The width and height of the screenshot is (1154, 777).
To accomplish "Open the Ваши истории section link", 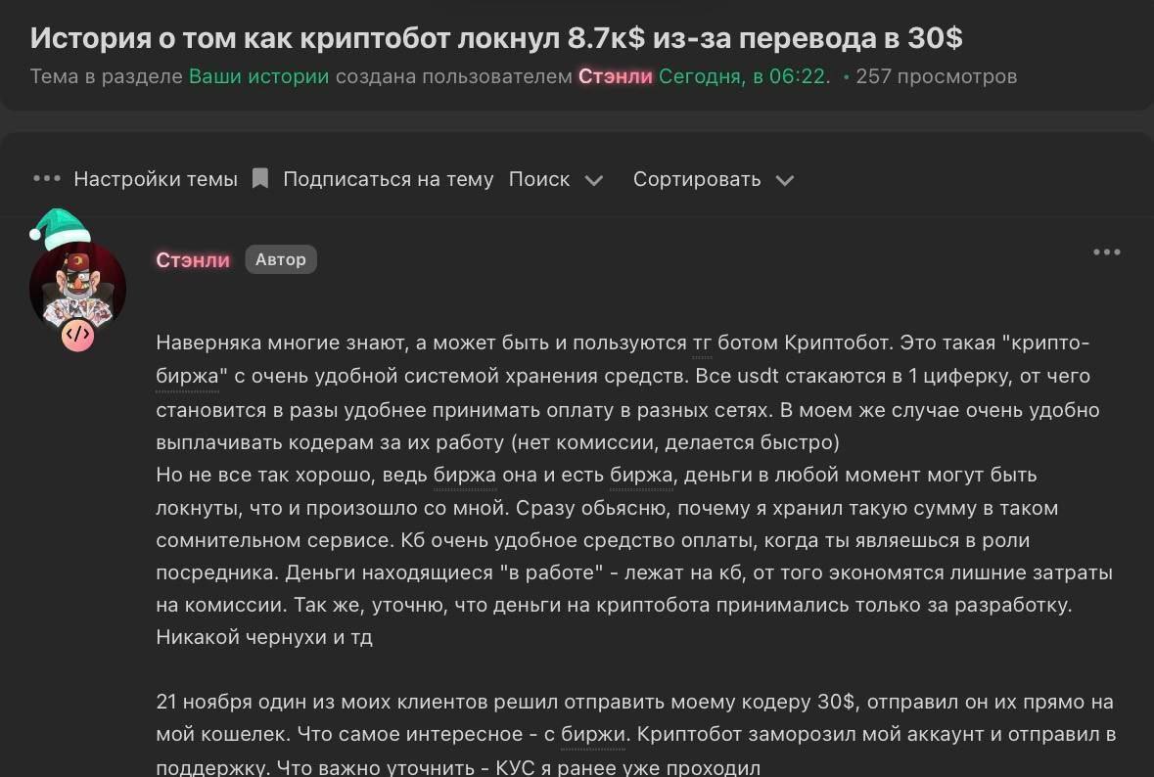I will tap(259, 76).
